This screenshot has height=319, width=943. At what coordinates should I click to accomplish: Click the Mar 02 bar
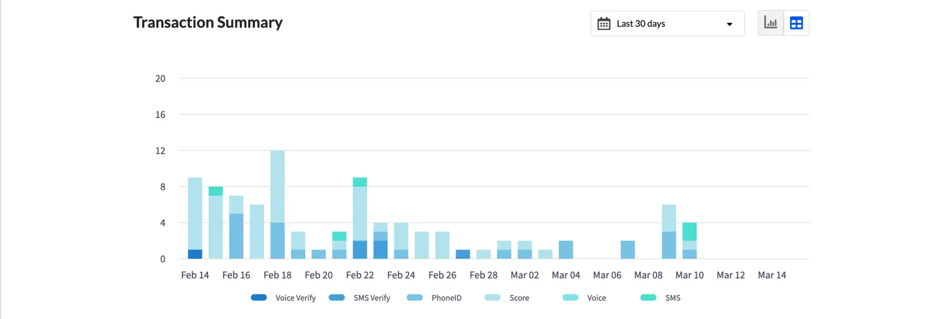(x=525, y=249)
